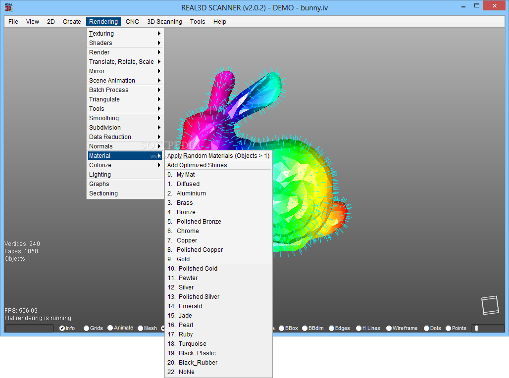Open the Batch Process submenu
Viewport: 509px width, 378px height.
[125, 90]
